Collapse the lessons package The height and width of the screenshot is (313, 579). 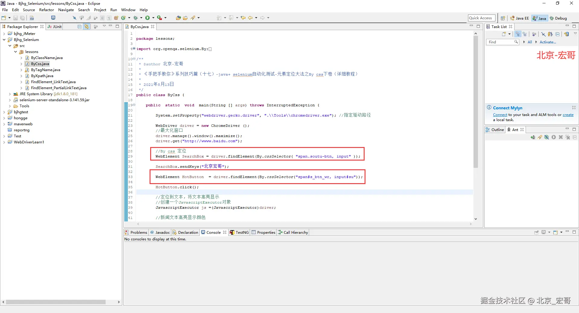tap(15, 52)
